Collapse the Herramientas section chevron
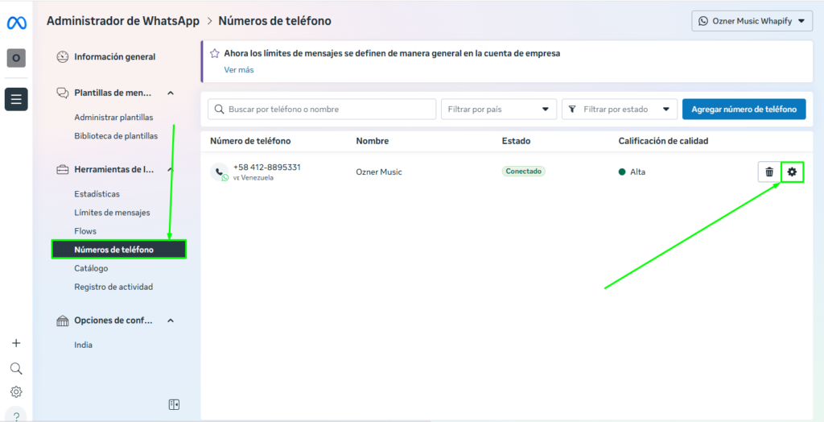This screenshot has width=824, height=422. point(171,169)
